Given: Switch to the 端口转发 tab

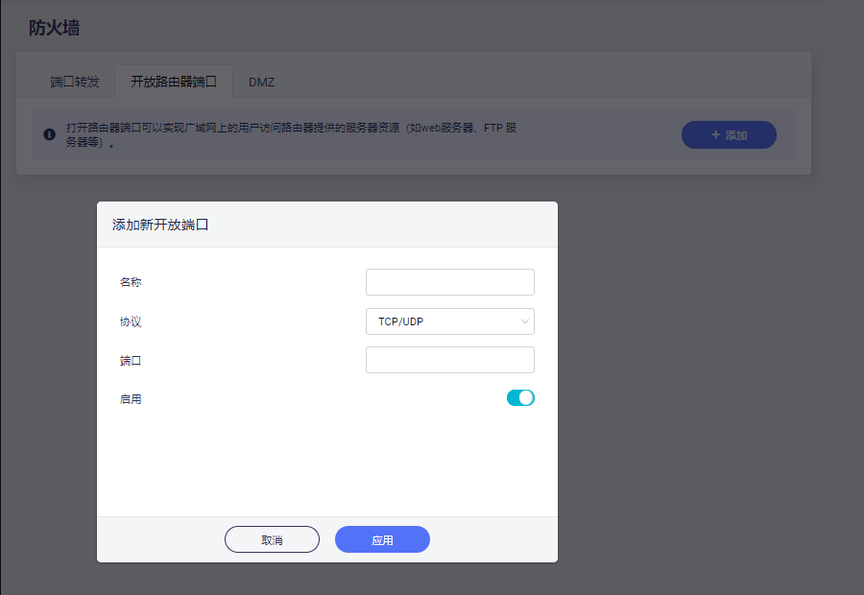Looking at the screenshot, I should tap(73, 82).
